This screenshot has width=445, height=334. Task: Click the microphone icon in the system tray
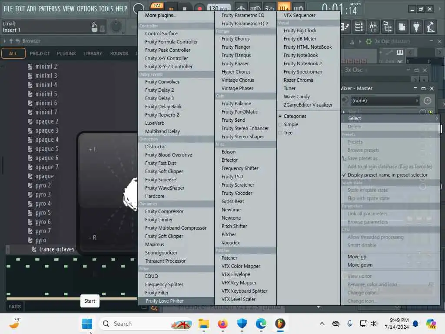[x=350, y=324]
